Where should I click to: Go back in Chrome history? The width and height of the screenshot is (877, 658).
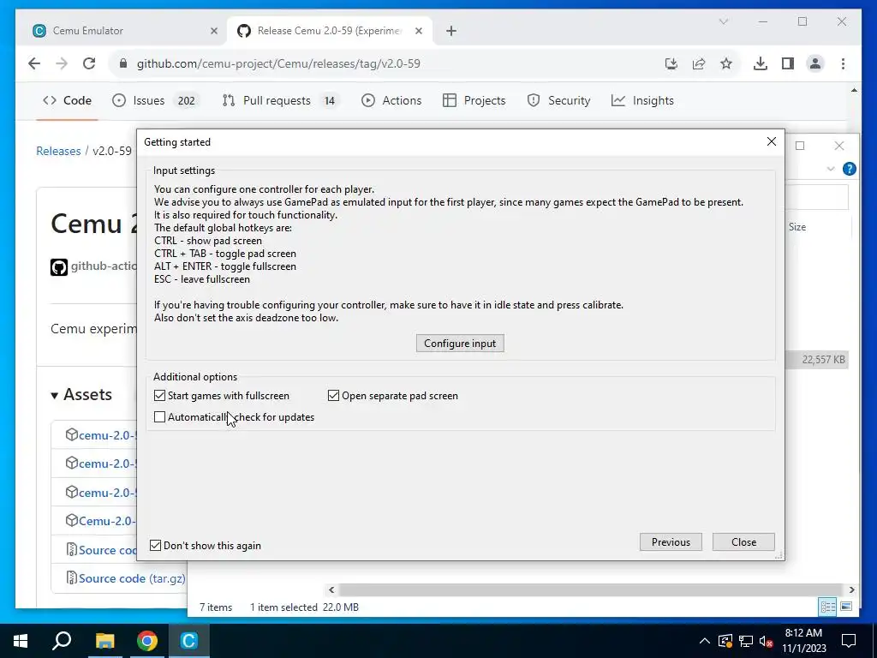coord(34,63)
